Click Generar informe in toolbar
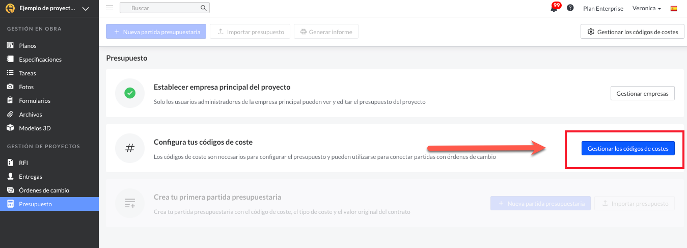This screenshot has width=687, height=248. point(326,32)
